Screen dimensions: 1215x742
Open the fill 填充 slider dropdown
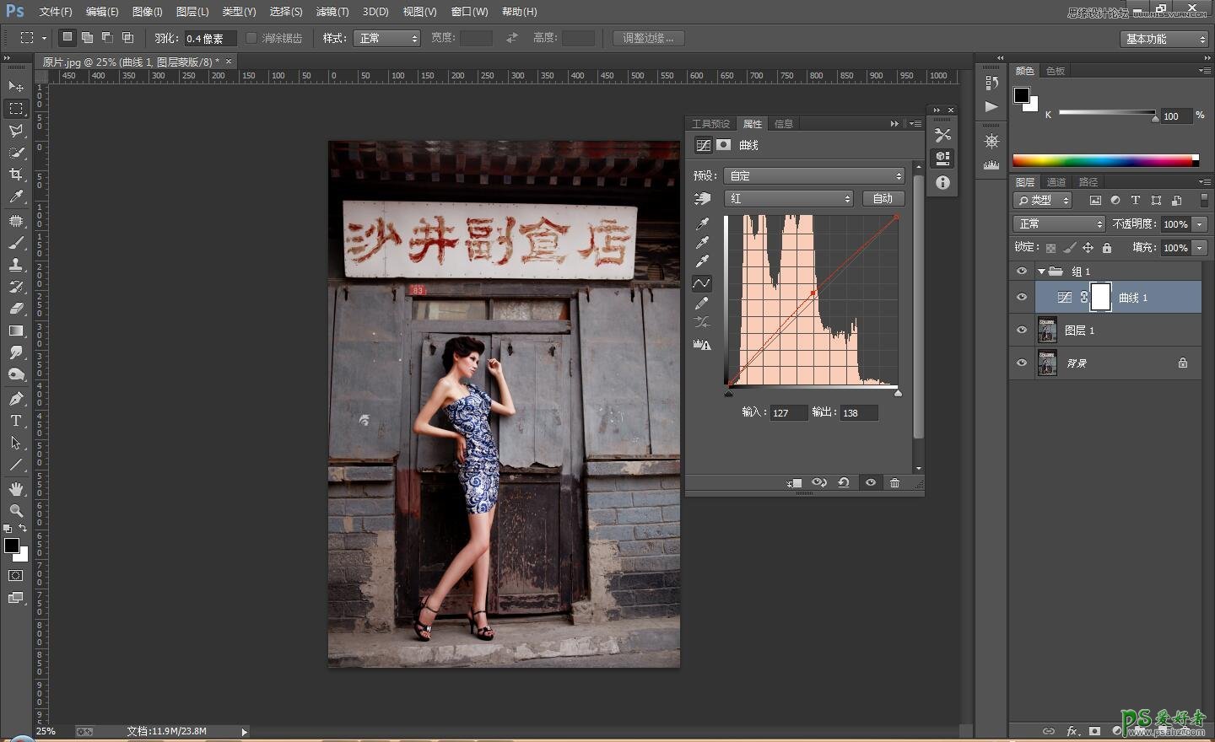[1200, 247]
